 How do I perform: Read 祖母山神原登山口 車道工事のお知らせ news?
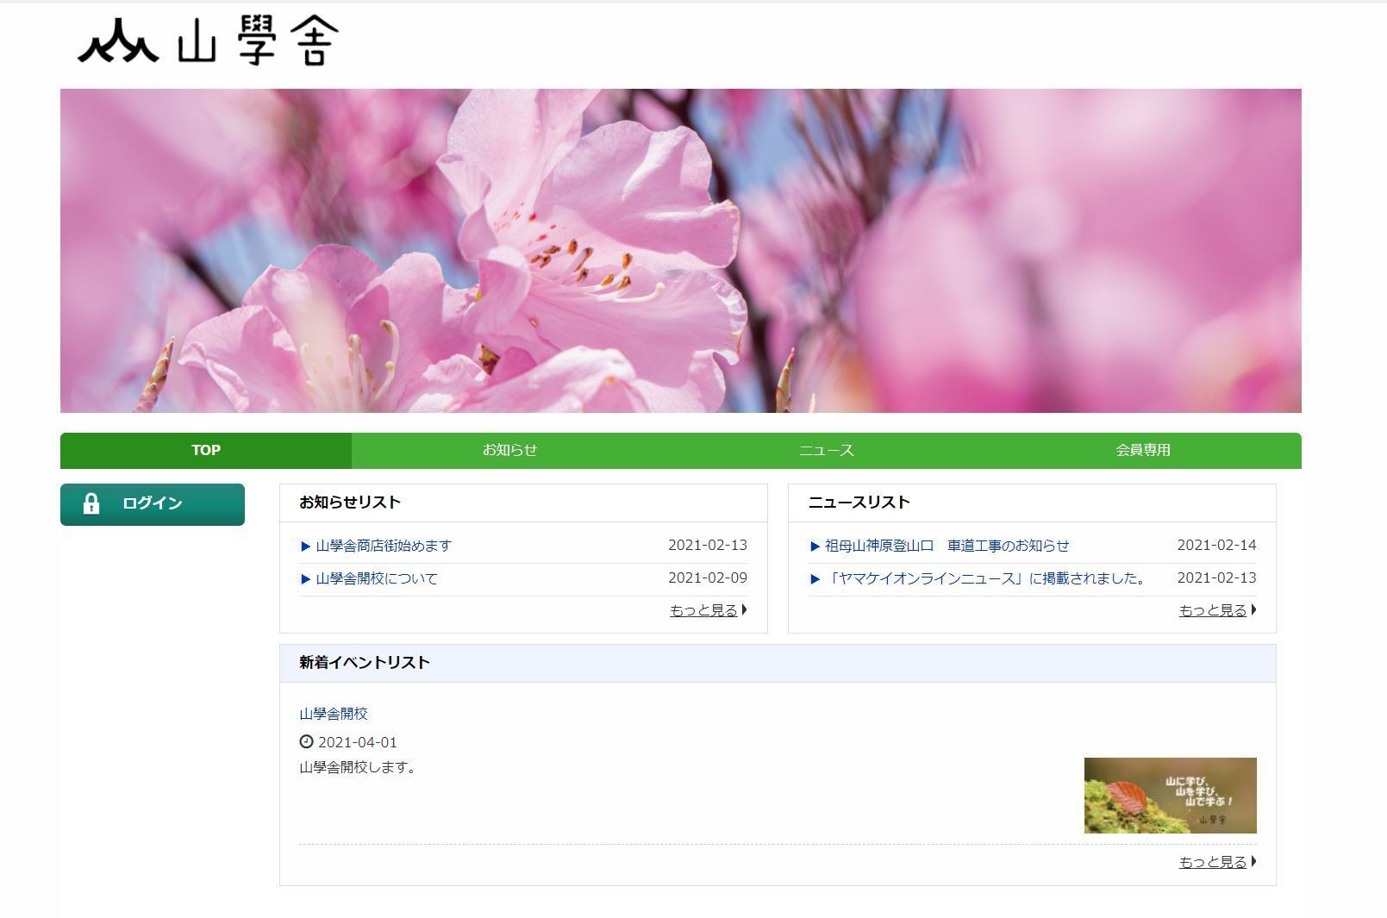point(947,546)
